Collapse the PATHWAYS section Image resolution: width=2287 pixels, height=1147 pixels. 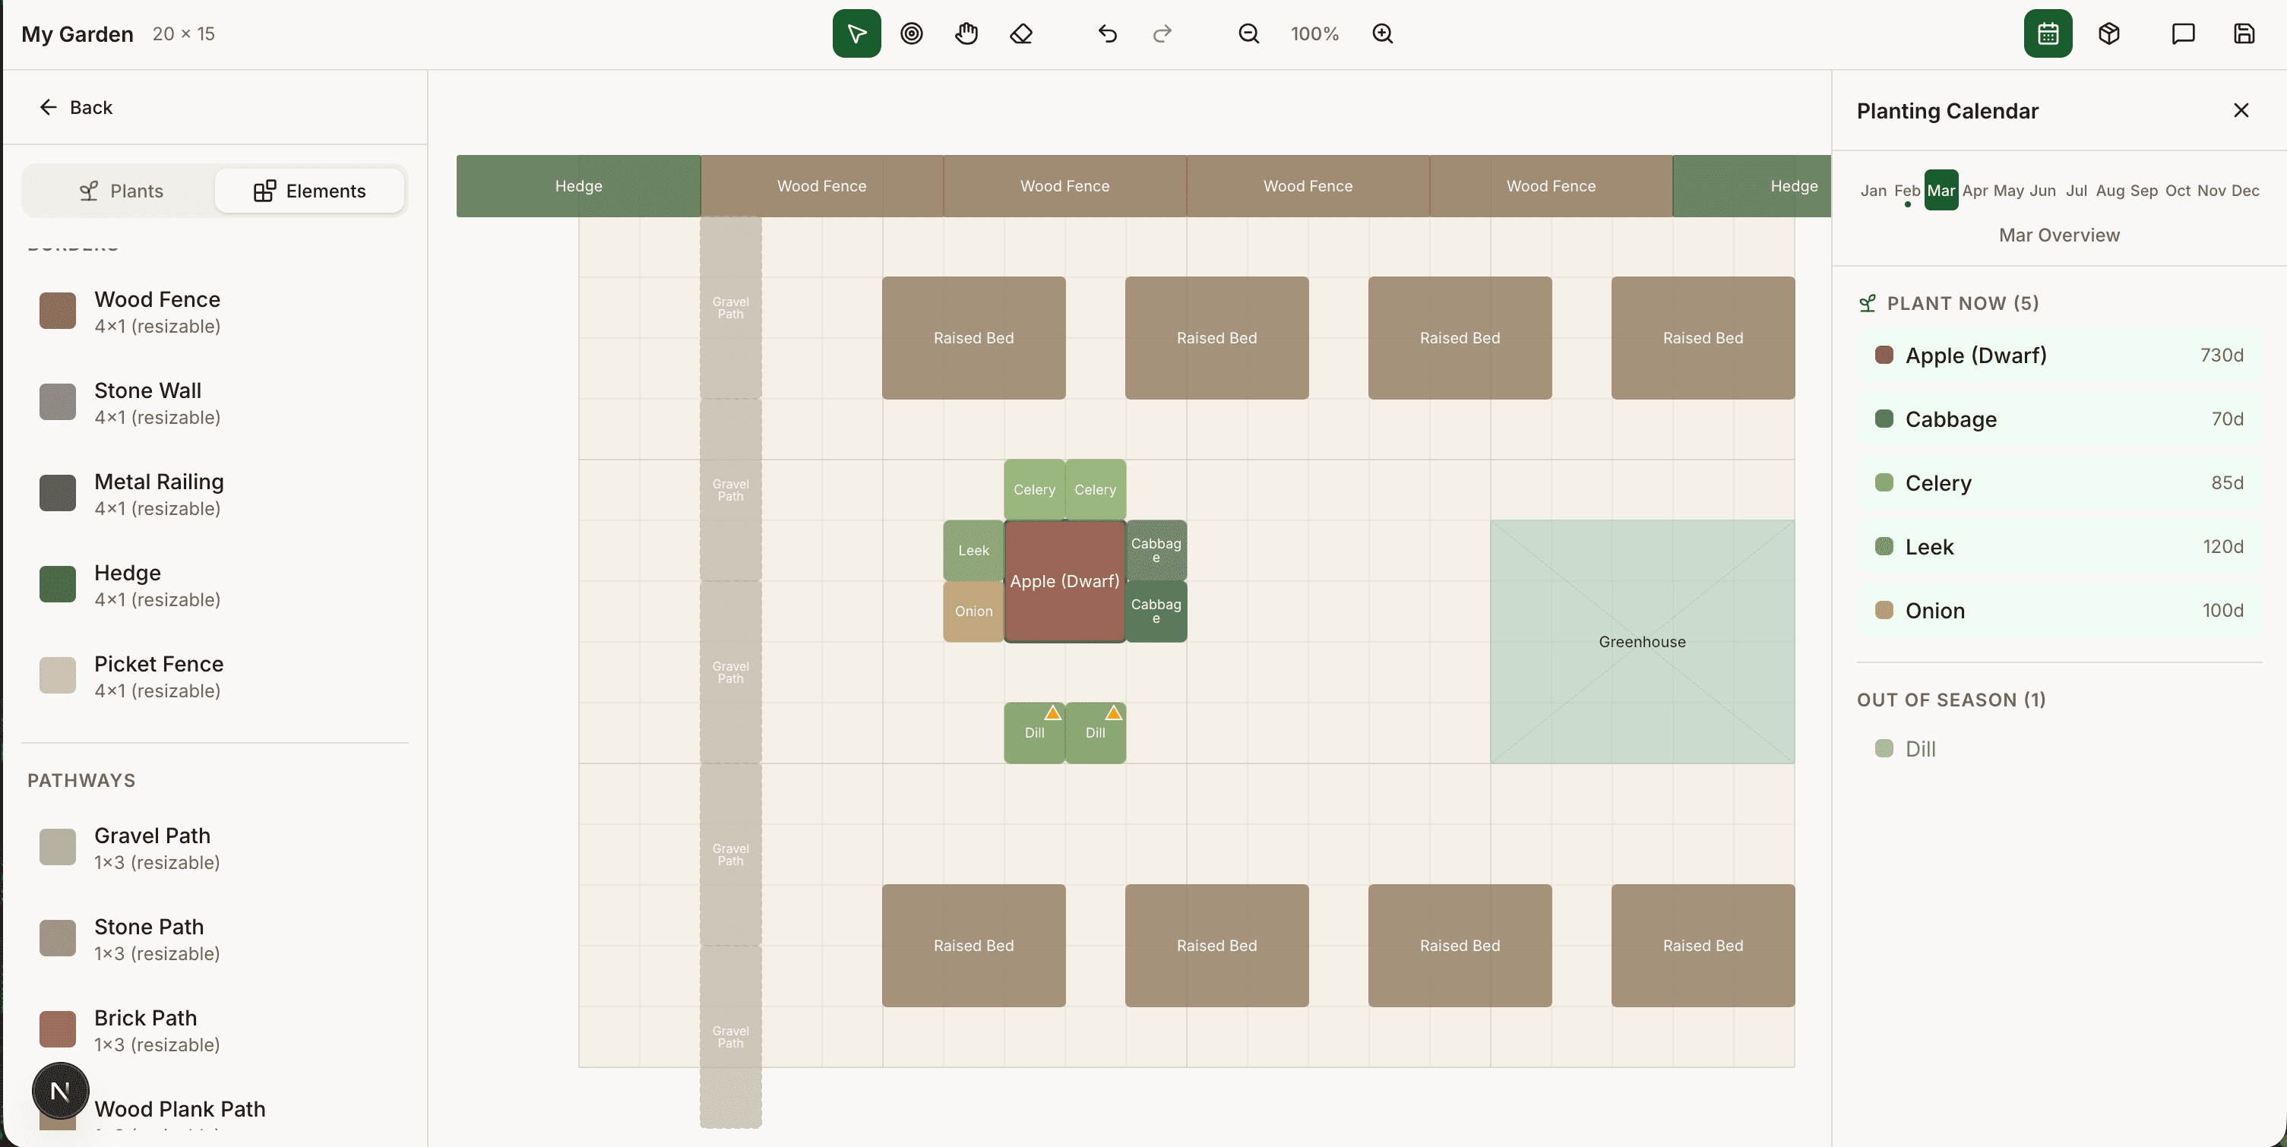click(x=81, y=780)
